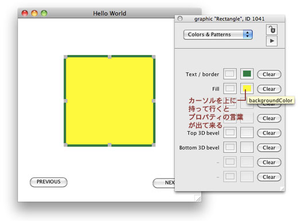305x221 pixels.
Task: Select the yellow rectangle graphic
Action: (x=110, y=101)
